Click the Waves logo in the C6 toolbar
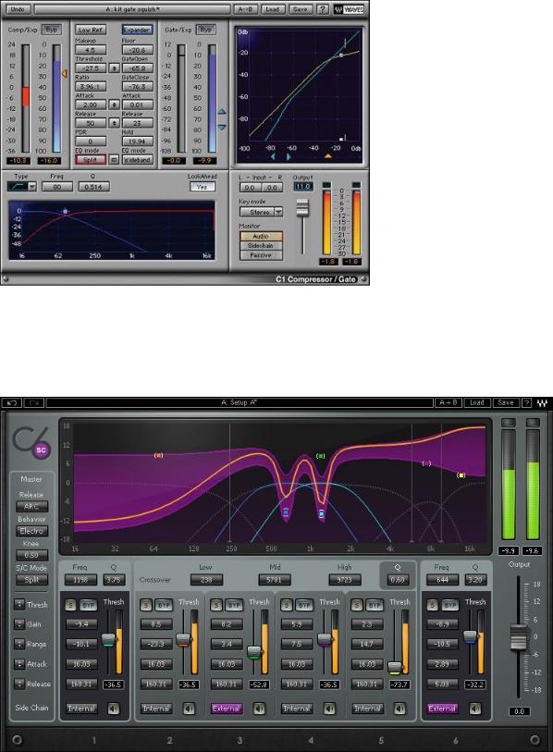 (543, 403)
